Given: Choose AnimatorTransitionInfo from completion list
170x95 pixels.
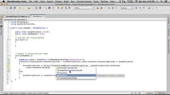Looking at the screenshot, I should [76, 68].
